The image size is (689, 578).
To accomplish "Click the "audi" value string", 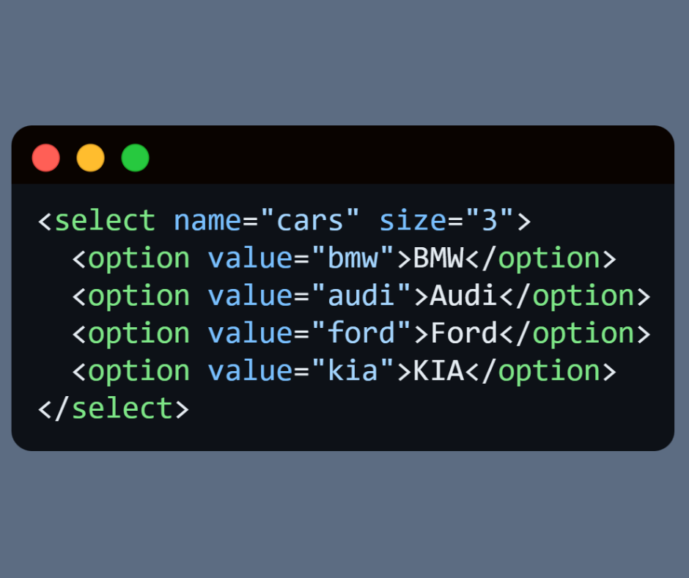I will 362,296.
